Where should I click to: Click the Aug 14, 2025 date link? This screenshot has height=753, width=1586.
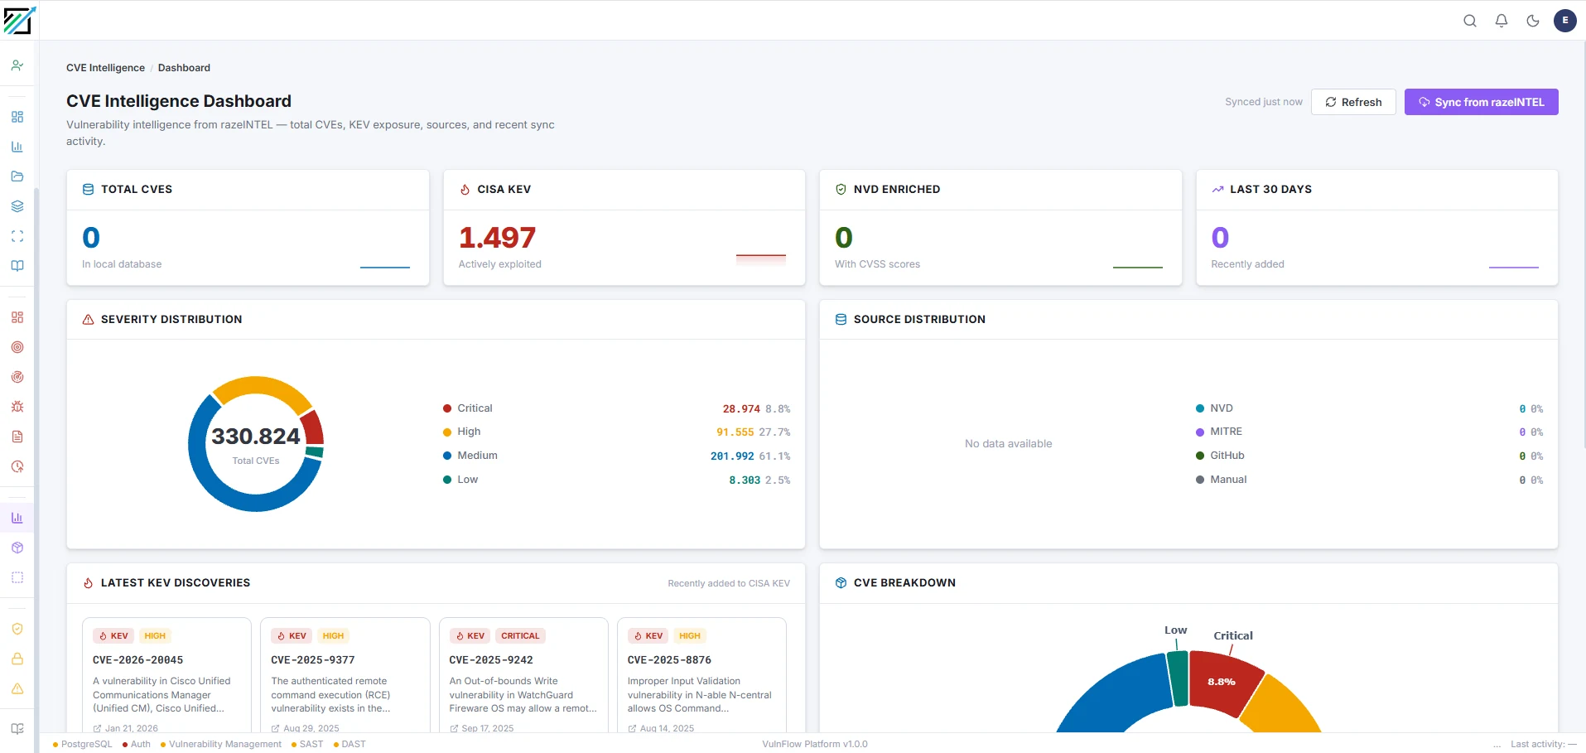coord(661,728)
